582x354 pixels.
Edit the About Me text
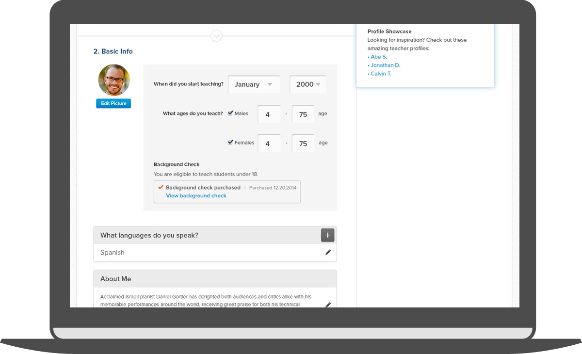tap(328, 305)
